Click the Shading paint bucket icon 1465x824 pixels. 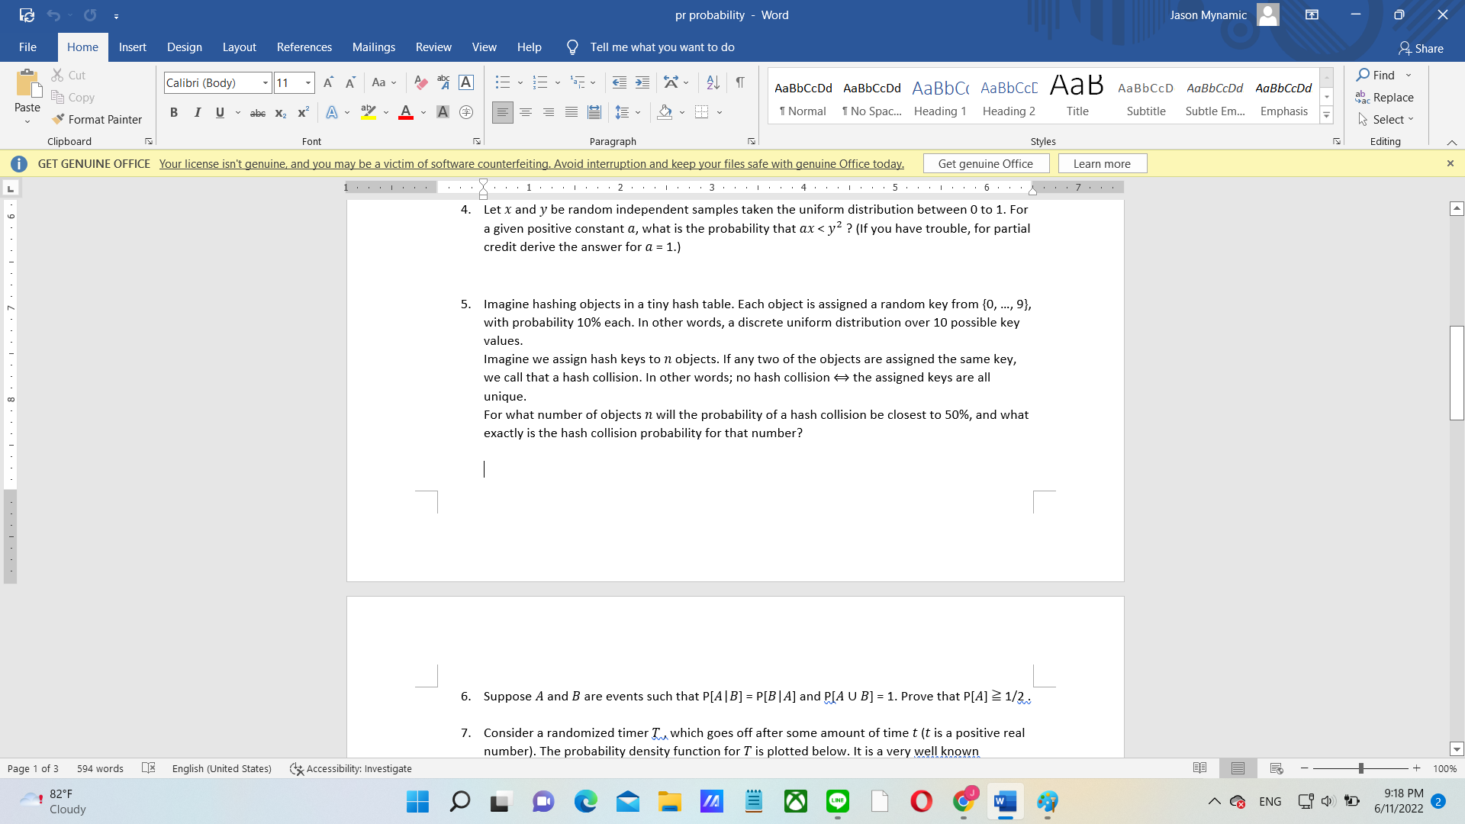click(665, 112)
